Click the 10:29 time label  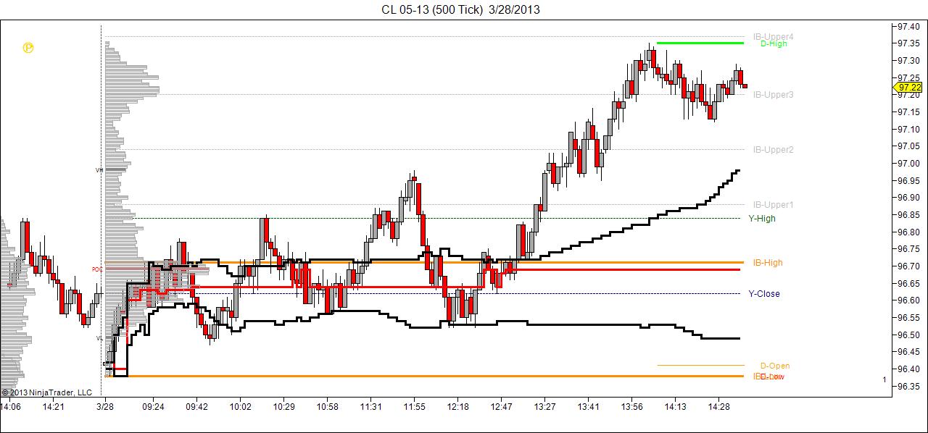[x=283, y=407]
